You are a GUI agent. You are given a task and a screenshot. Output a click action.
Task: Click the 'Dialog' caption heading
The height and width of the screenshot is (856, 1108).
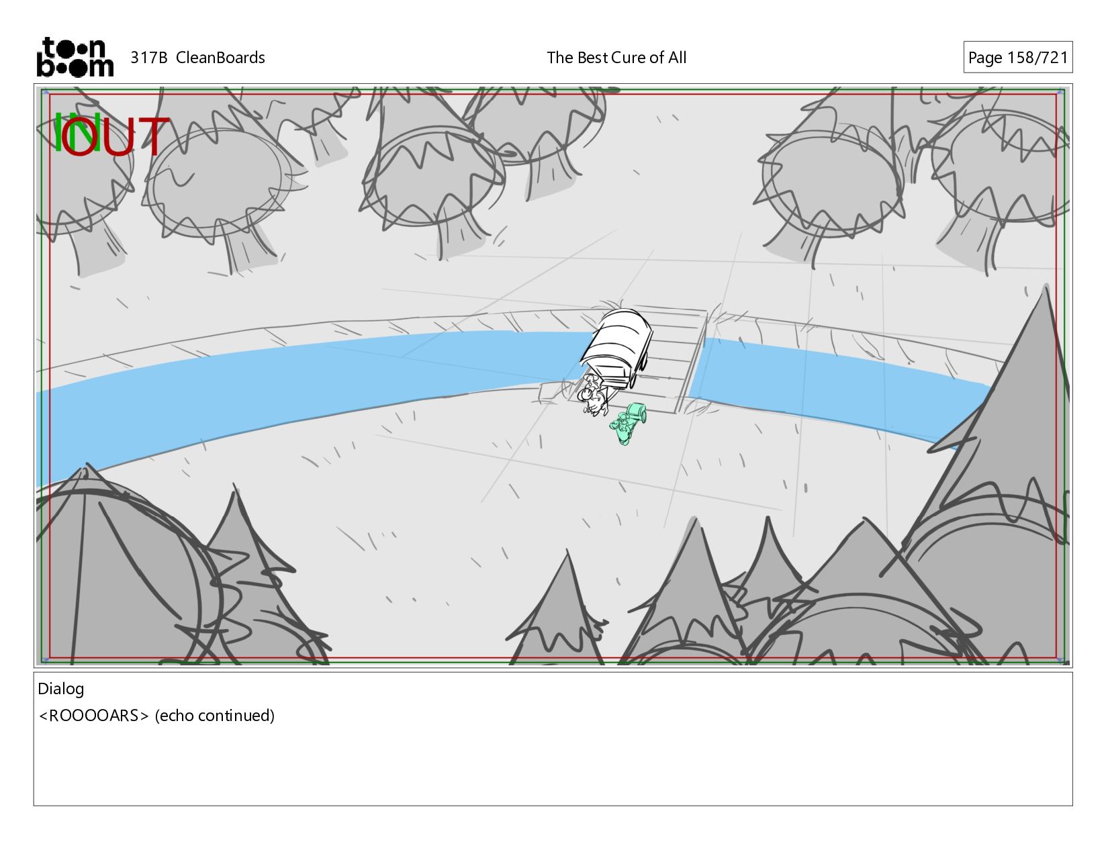(x=61, y=689)
